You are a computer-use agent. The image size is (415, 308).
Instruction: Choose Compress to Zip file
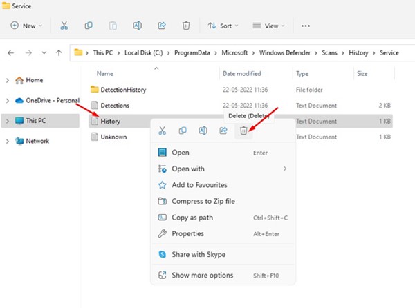[x=223, y=201]
